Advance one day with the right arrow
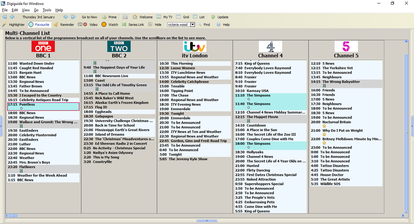 click(x=66, y=17)
